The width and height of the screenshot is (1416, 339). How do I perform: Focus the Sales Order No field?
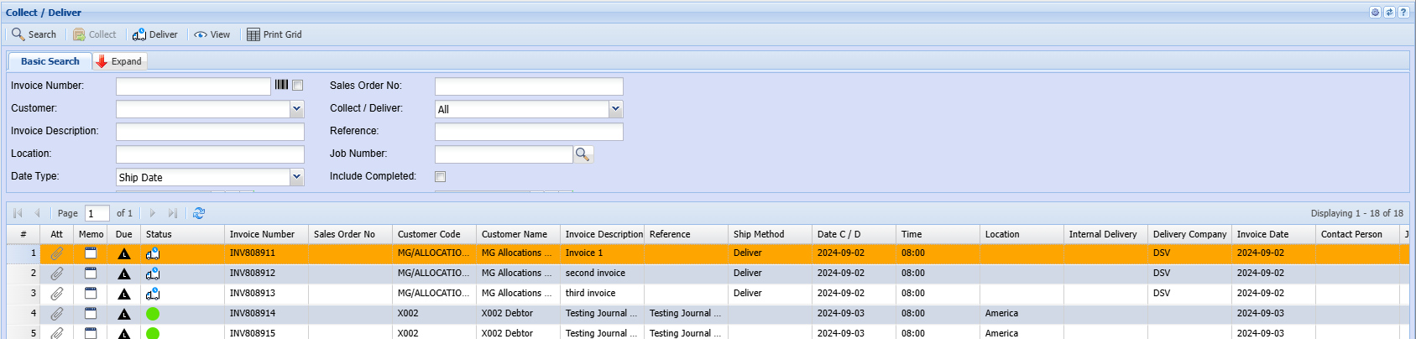point(529,86)
